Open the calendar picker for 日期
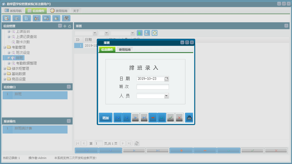Screen dimensions: 292x164 [x=166, y=79]
